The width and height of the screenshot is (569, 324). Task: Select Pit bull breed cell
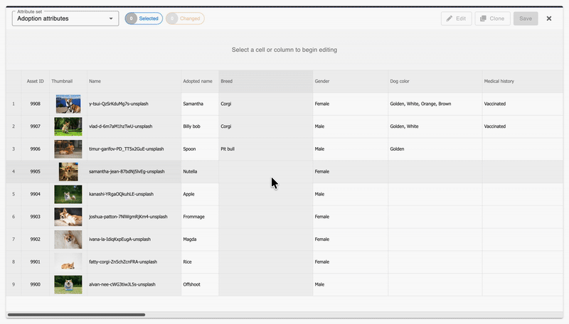265,149
